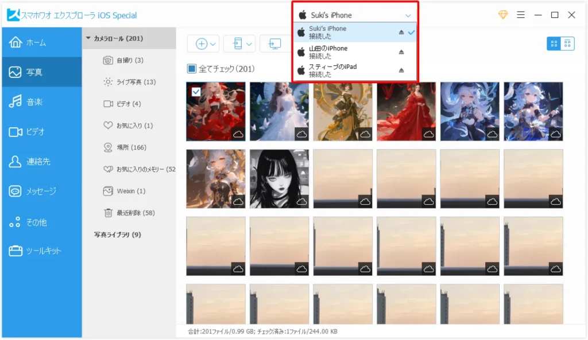Eject スティーブのiPad using its eject icon
The width and height of the screenshot is (588, 340).
(402, 71)
